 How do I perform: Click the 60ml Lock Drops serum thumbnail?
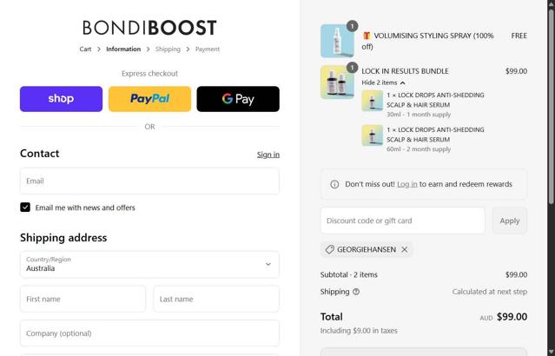pos(372,135)
